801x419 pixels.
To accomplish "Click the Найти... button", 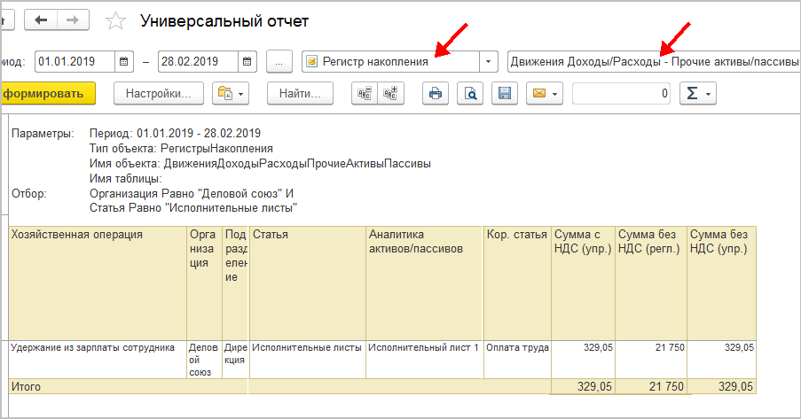I will [300, 93].
